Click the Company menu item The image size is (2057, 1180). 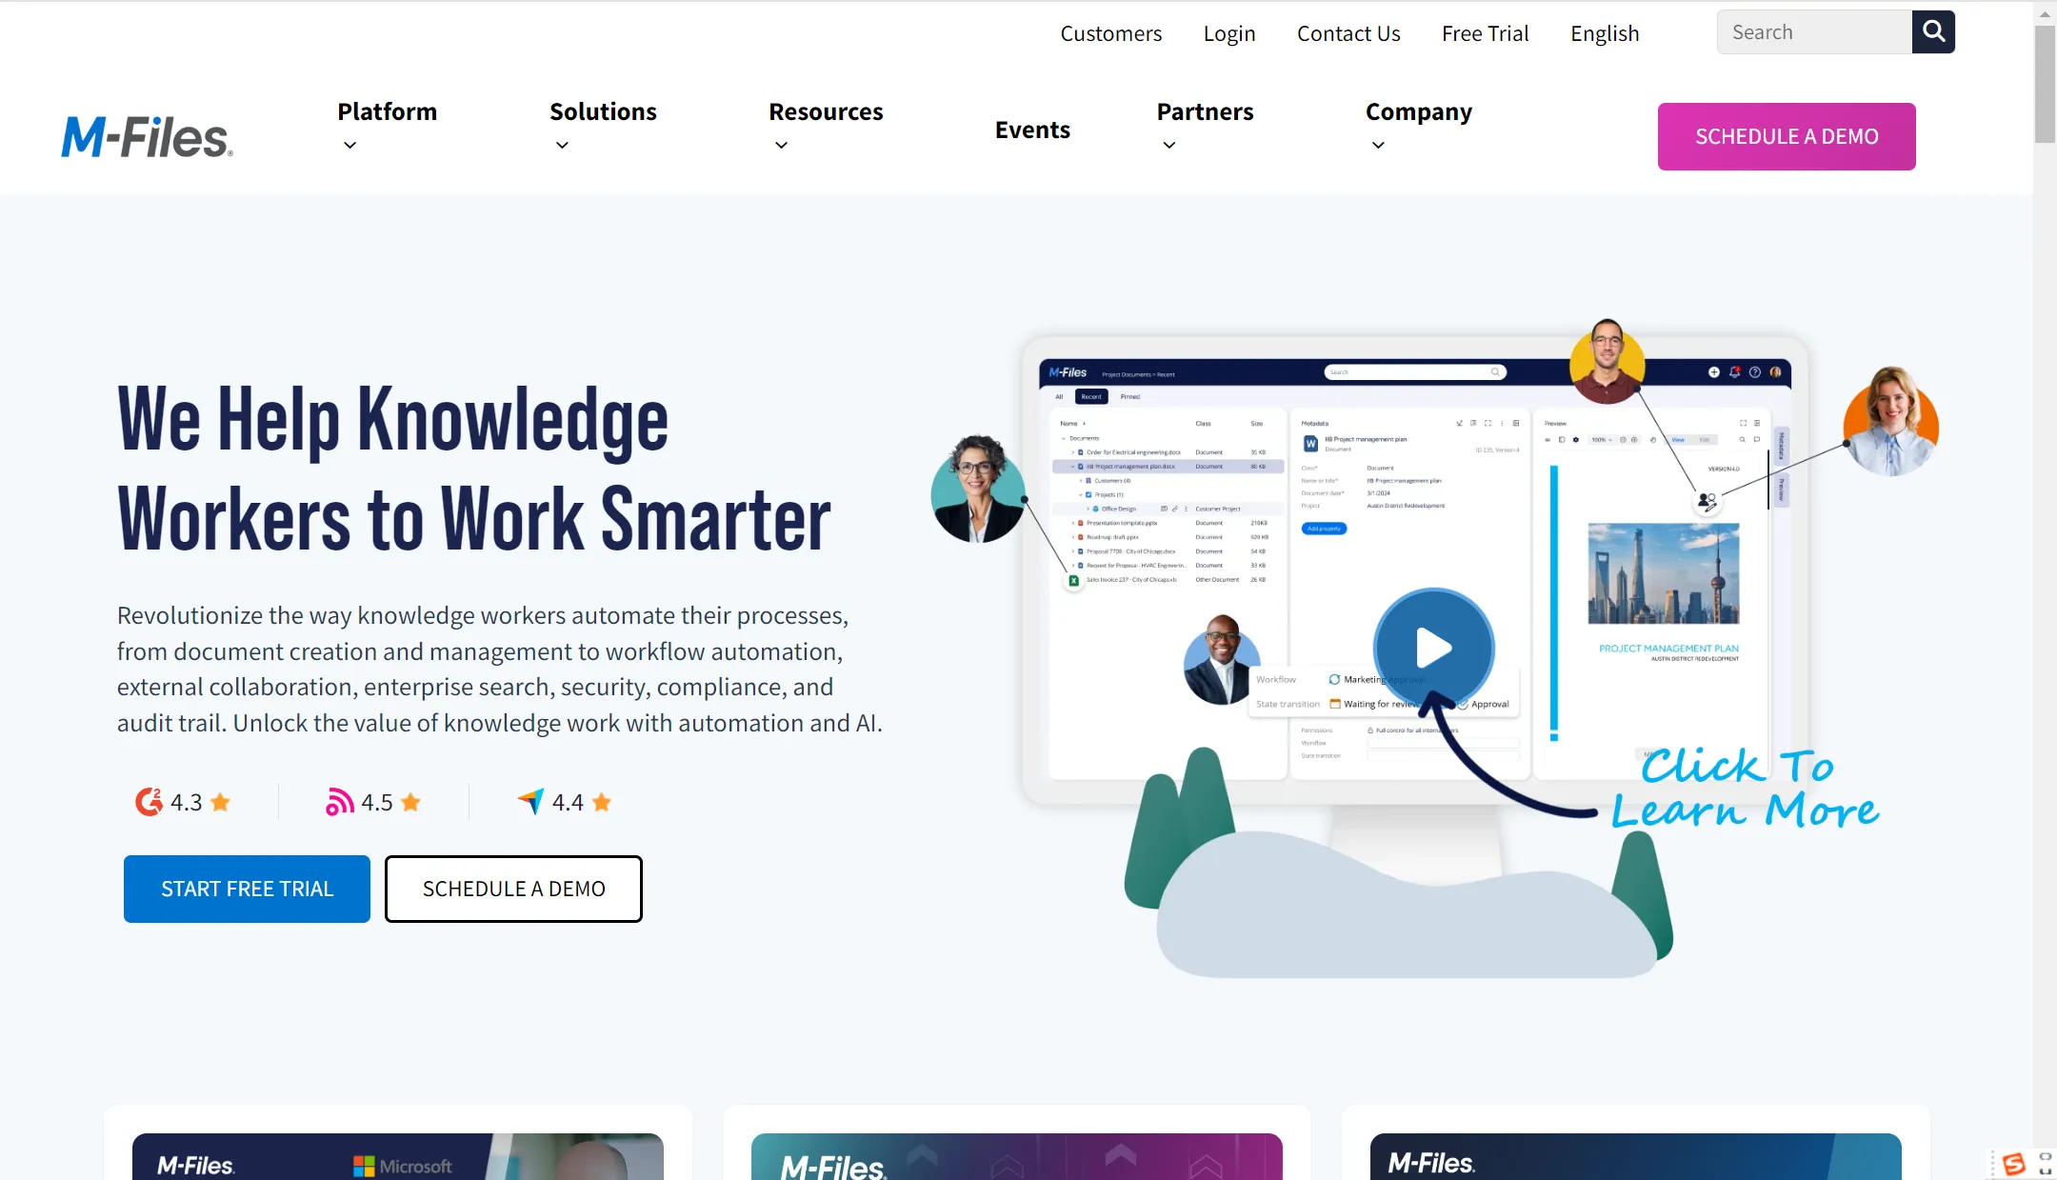(x=1418, y=109)
